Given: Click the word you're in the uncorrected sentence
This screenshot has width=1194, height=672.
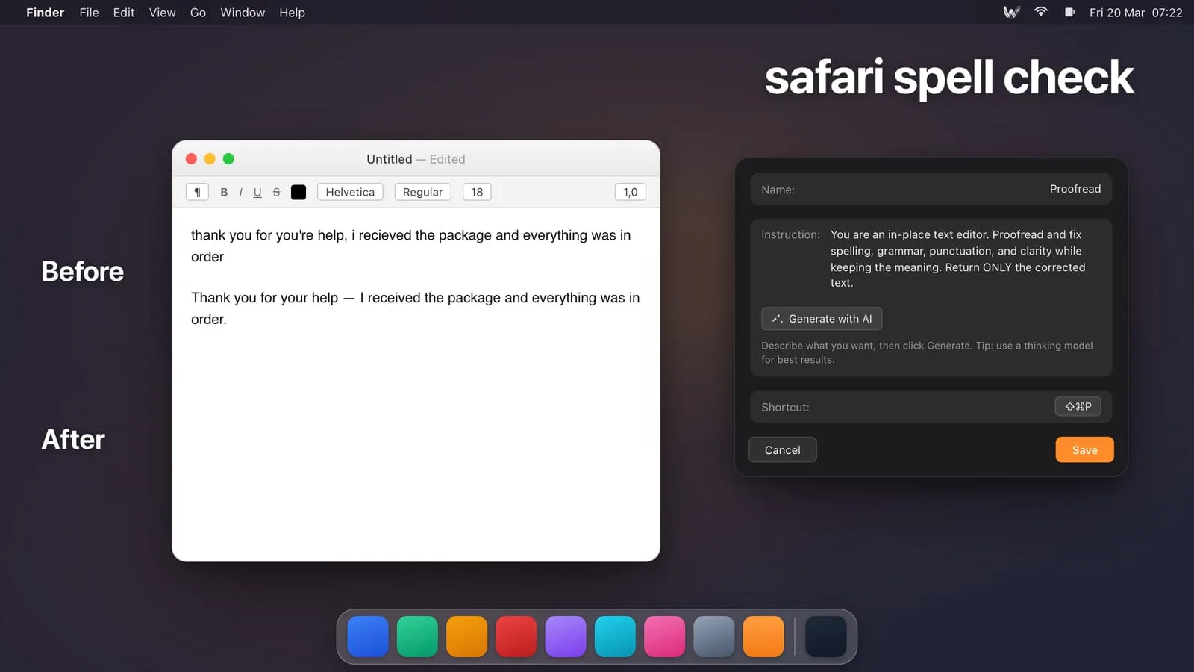Looking at the screenshot, I should [295, 235].
